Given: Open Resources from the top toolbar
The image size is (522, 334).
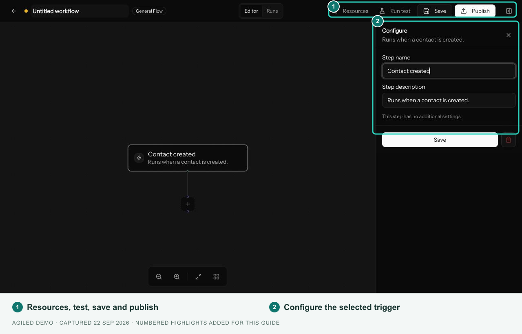Looking at the screenshot, I should click(351, 11).
